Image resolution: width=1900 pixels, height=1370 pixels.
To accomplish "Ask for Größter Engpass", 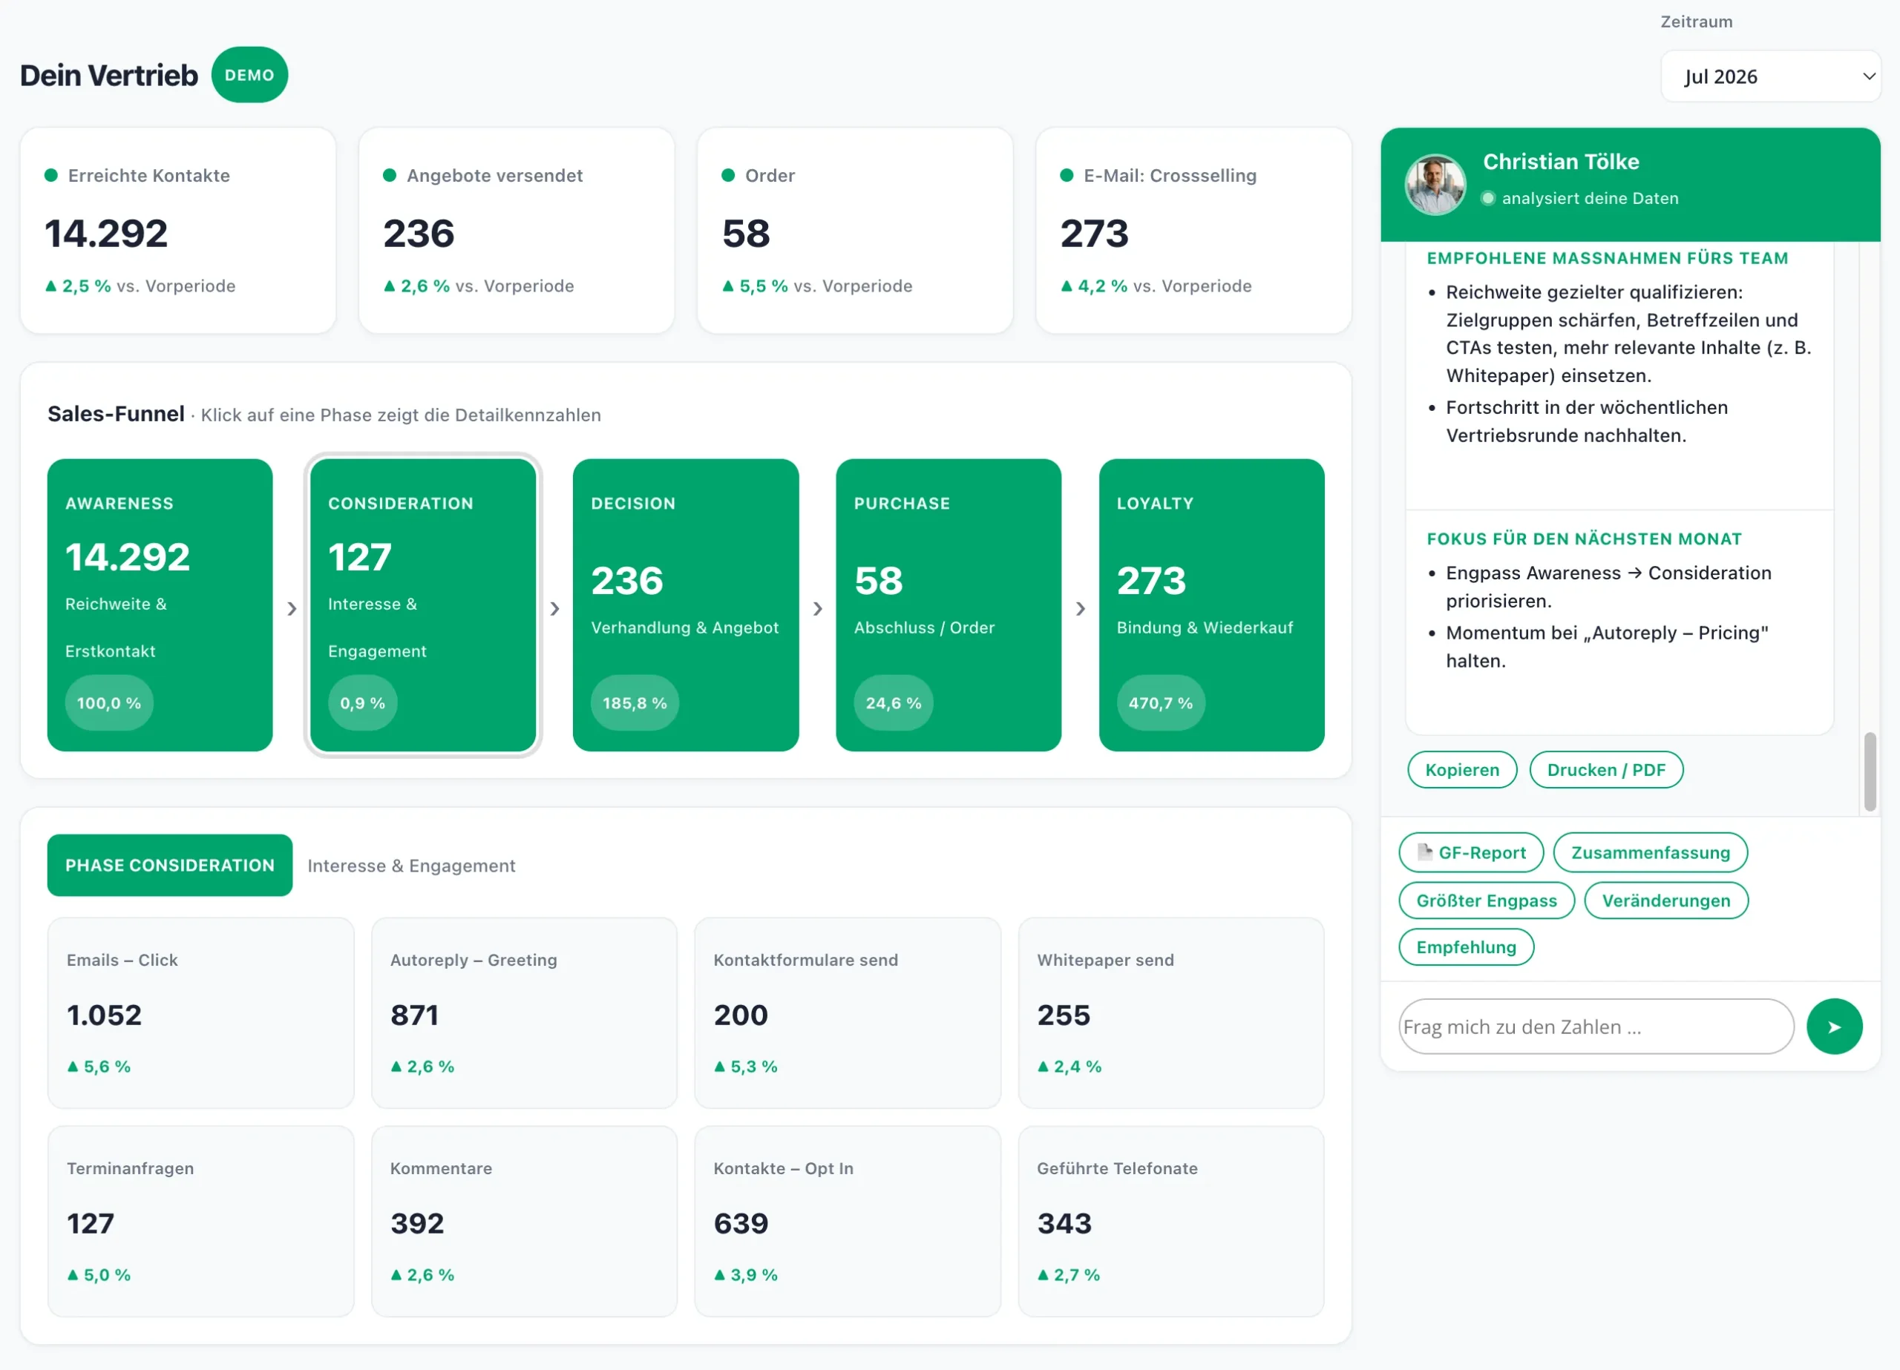I will tap(1487, 900).
